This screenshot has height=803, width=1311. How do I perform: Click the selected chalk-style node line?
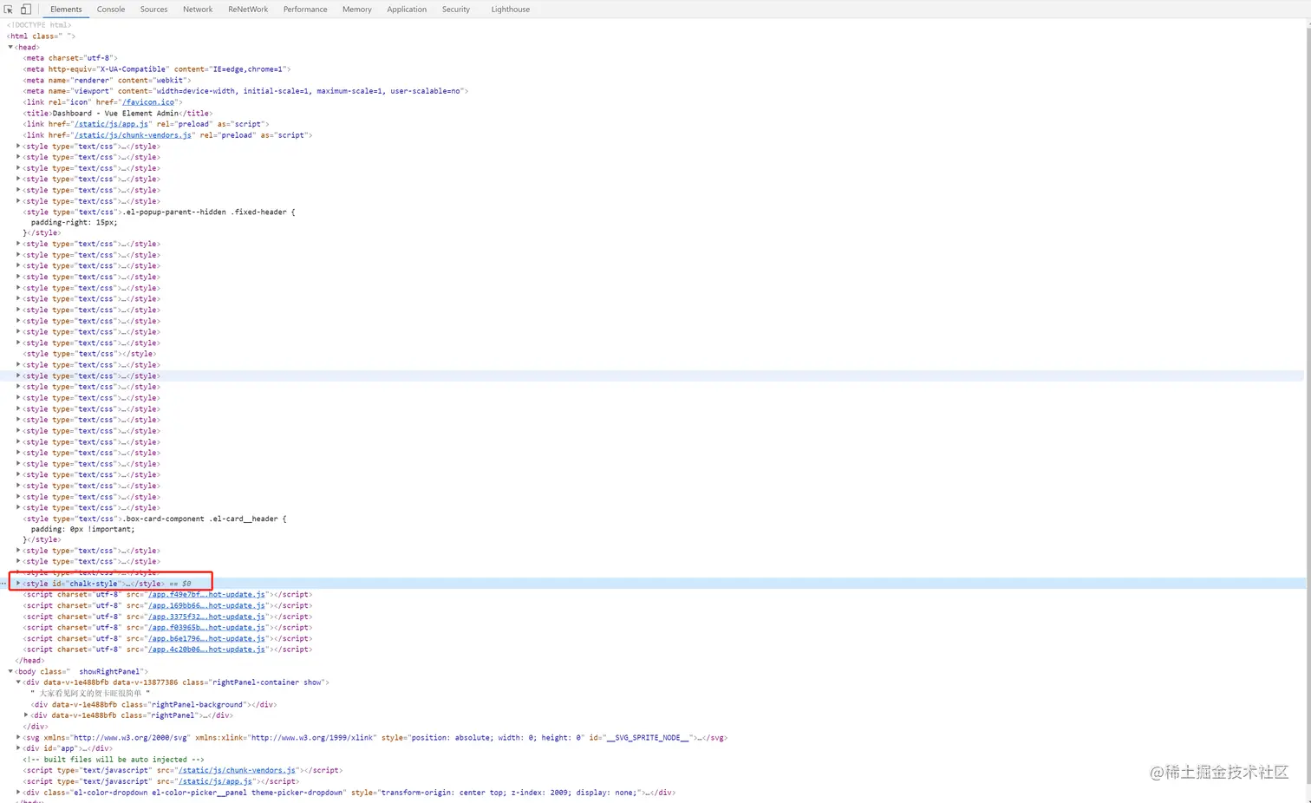pyautogui.click(x=104, y=583)
